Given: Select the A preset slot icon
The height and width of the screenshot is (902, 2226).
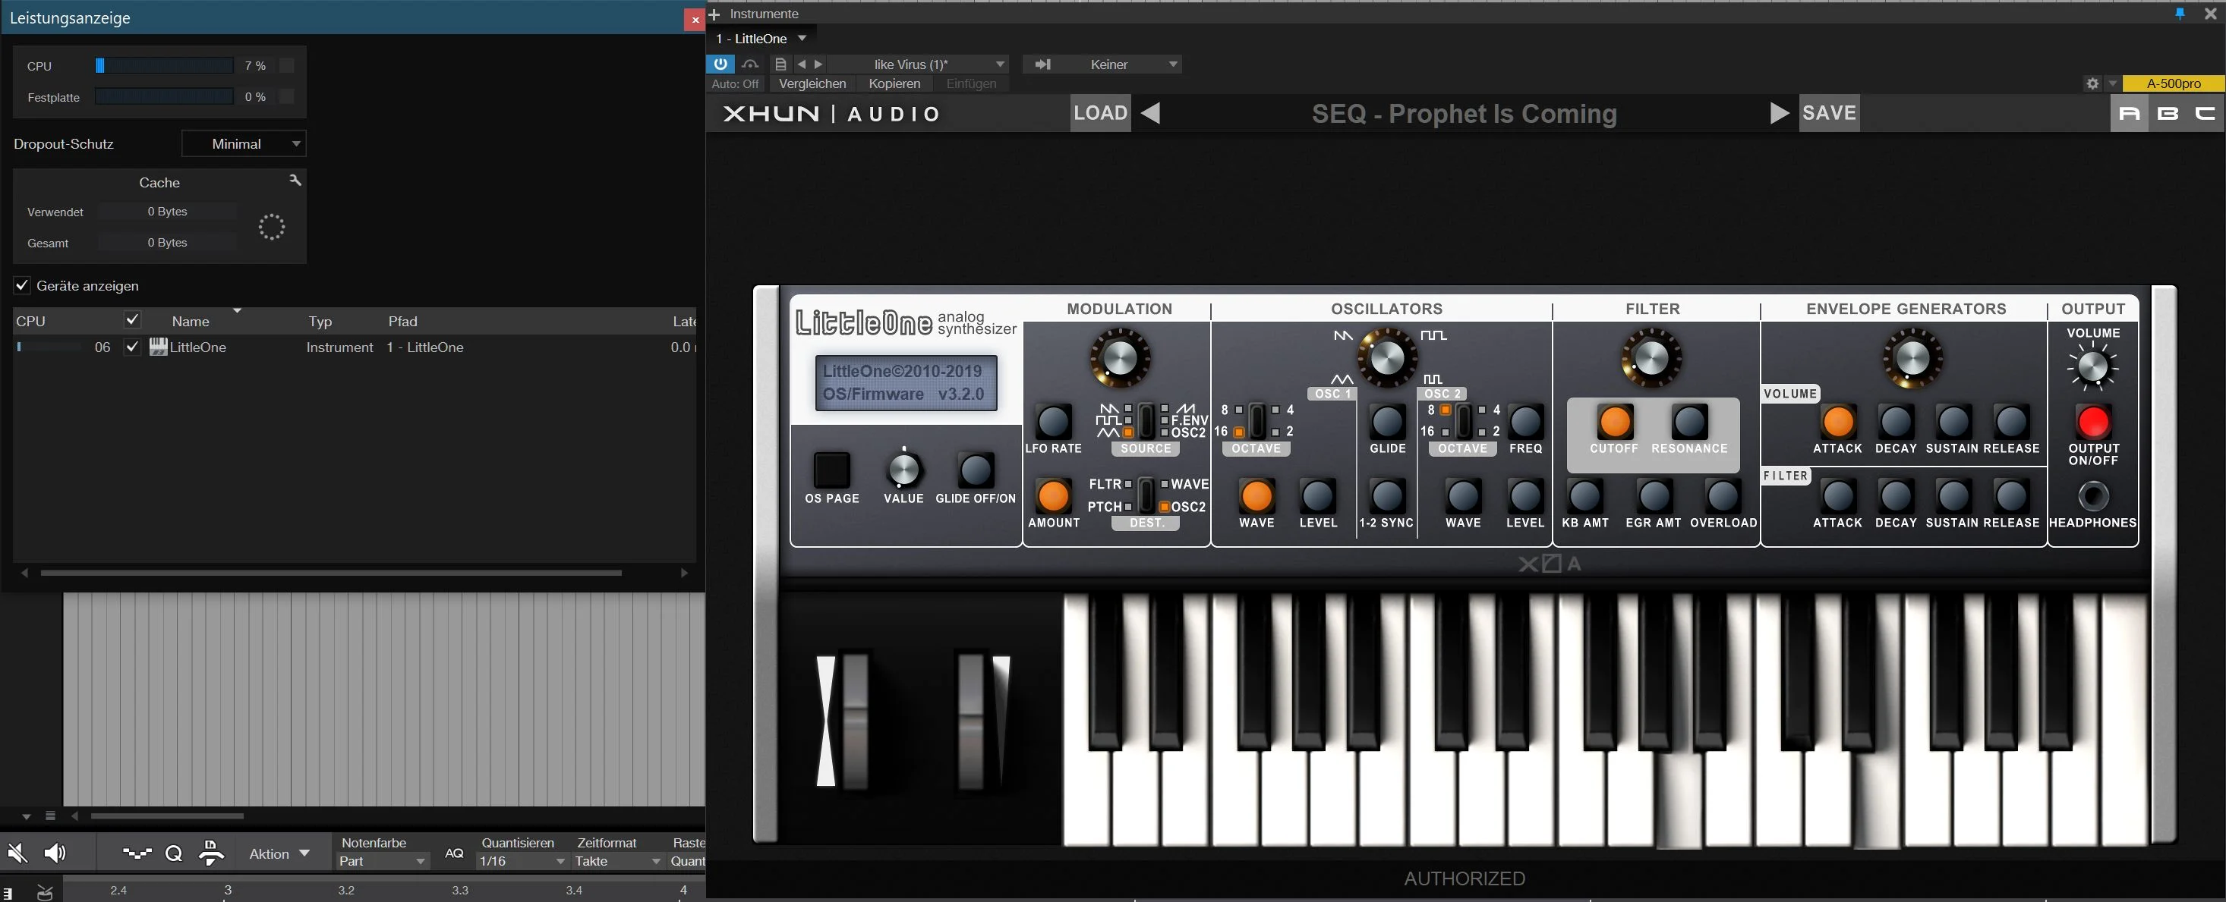Looking at the screenshot, I should pyautogui.click(x=2130, y=114).
